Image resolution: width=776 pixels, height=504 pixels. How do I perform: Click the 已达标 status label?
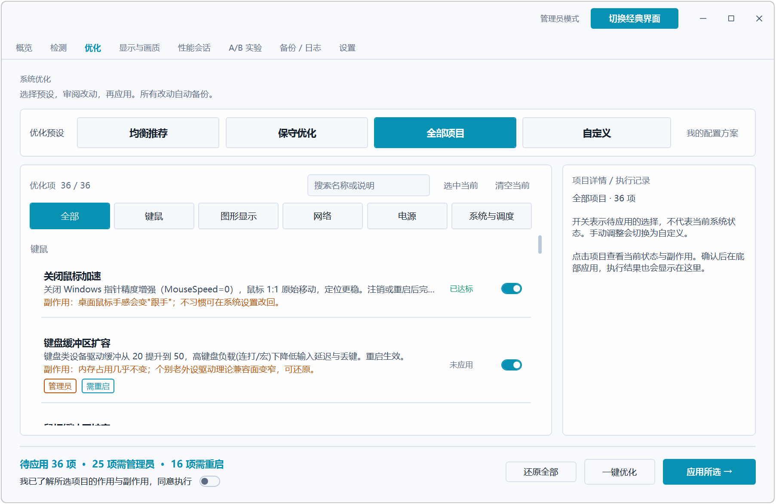point(461,289)
